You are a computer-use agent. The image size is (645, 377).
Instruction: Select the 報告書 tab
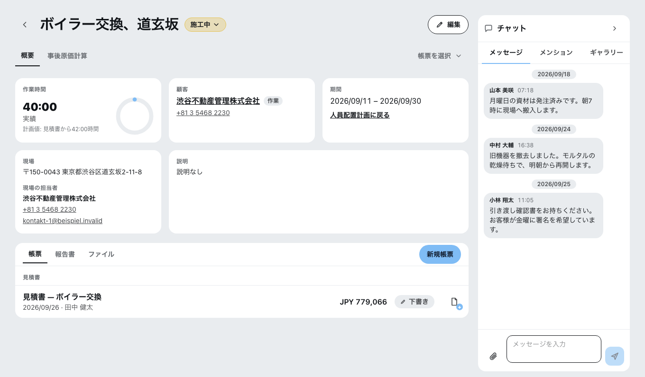pyautogui.click(x=65, y=254)
